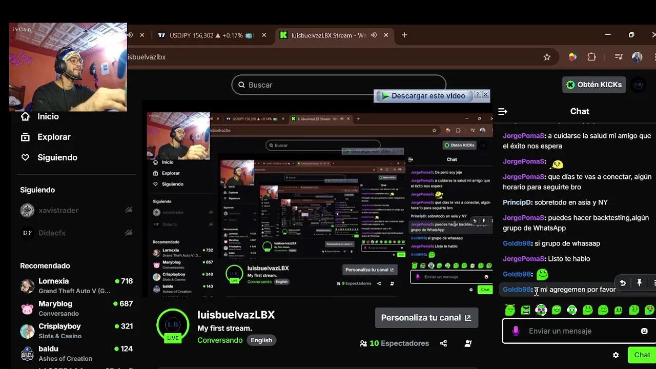Close the luisbuelvazLBX Stream tab
Image resolution: width=656 pixels, height=369 pixels.
click(386, 35)
